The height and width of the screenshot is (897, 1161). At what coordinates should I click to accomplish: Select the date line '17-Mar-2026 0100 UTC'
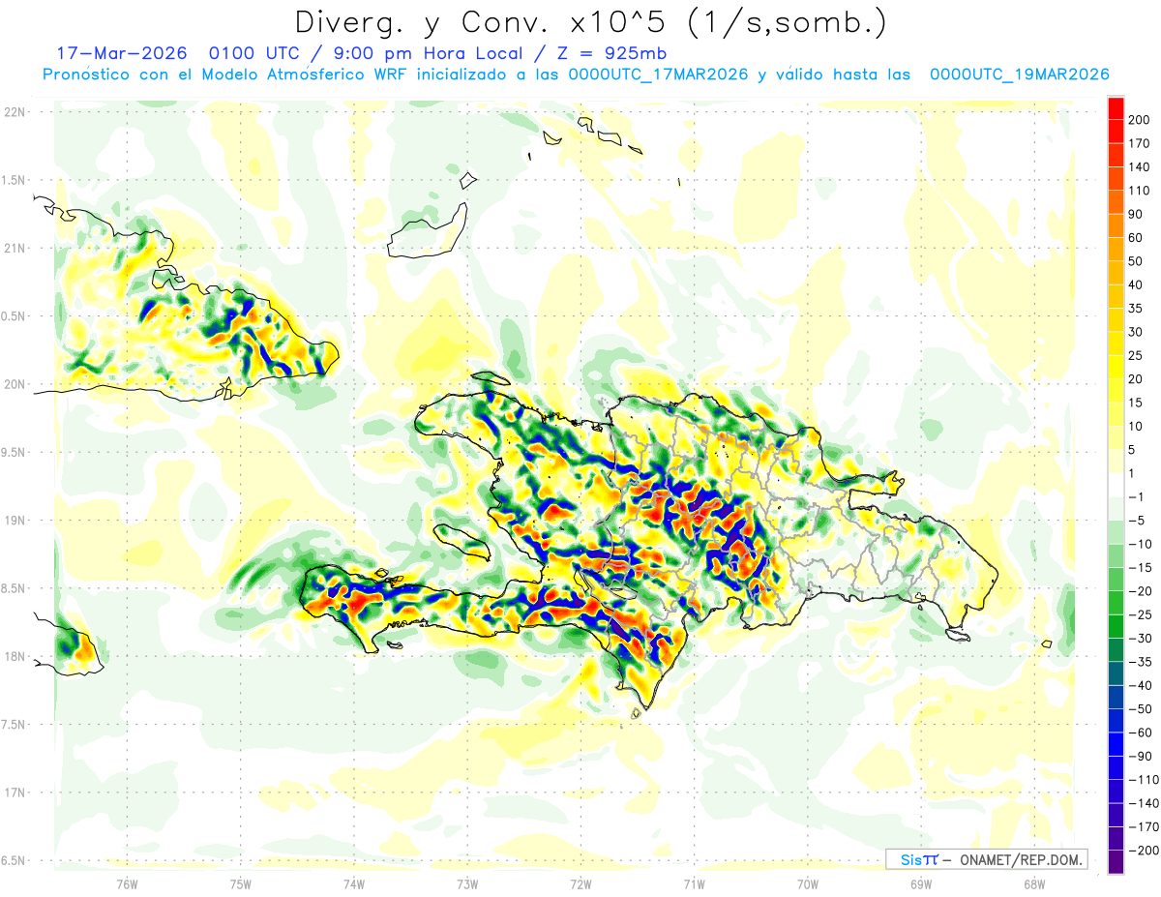[179, 53]
